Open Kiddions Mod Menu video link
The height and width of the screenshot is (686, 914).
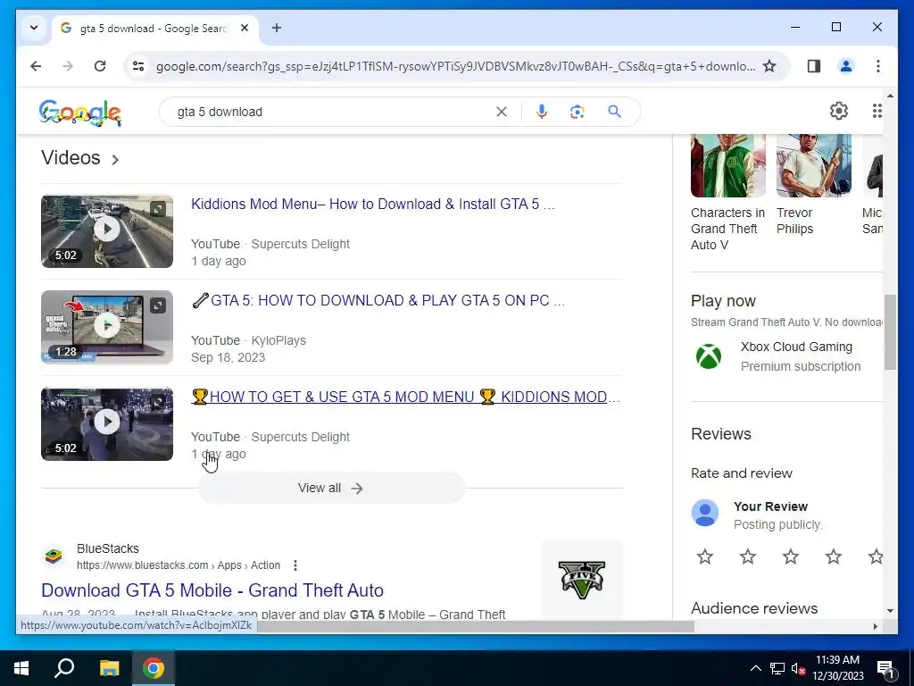pyautogui.click(x=372, y=205)
